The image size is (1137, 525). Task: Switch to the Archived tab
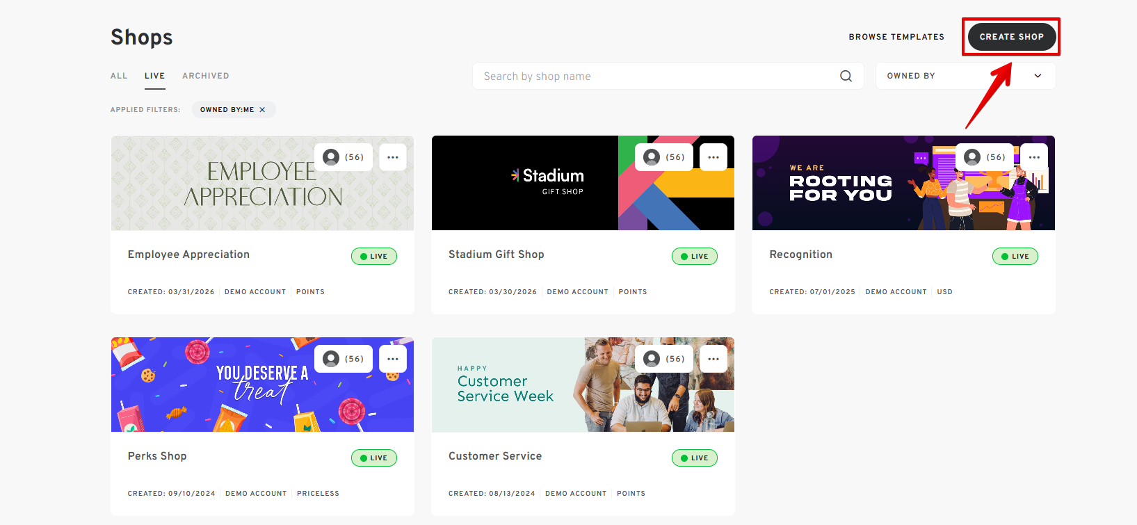tap(206, 76)
